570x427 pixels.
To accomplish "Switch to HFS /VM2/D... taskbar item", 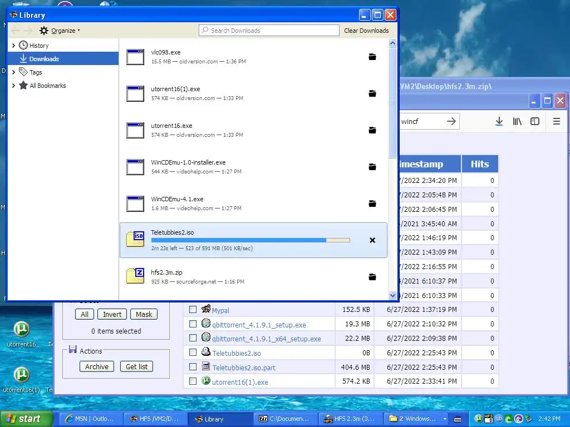I will [x=155, y=419].
